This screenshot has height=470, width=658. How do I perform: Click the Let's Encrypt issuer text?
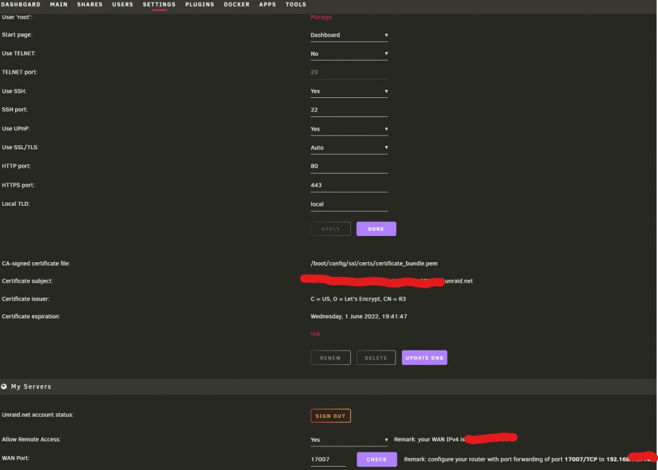pos(358,299)
